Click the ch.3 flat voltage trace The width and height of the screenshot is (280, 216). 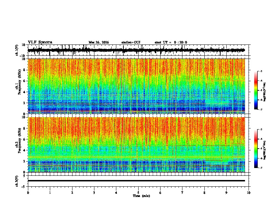[136, 181]
